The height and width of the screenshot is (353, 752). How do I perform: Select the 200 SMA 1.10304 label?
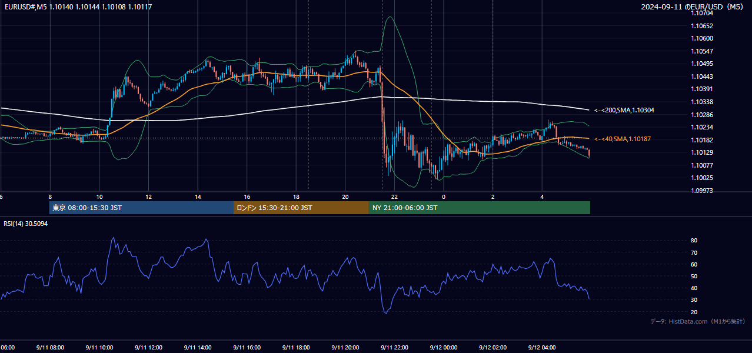624,110
